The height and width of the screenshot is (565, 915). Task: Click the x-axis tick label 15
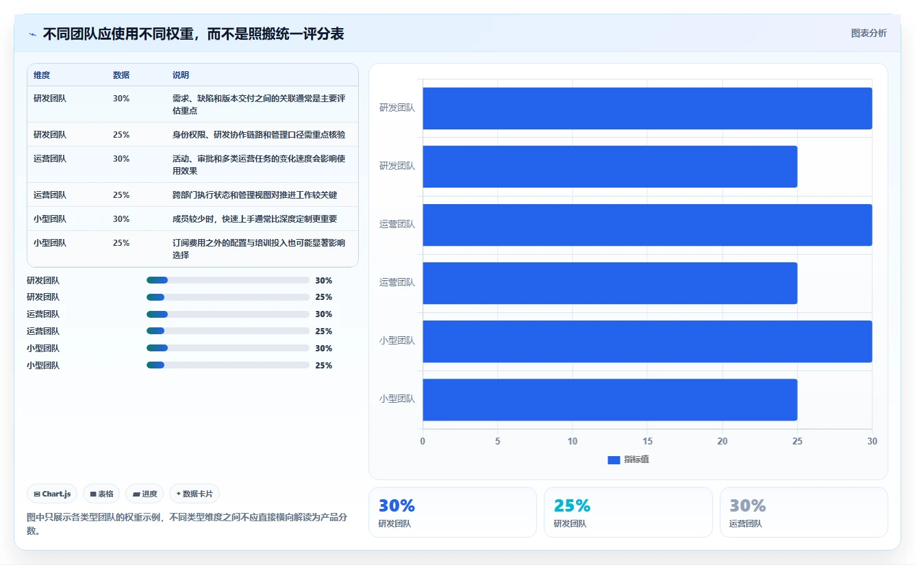coord(647,441)
